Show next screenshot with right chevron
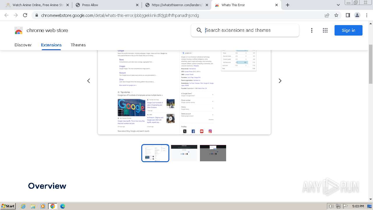 (x=280, y=81)
